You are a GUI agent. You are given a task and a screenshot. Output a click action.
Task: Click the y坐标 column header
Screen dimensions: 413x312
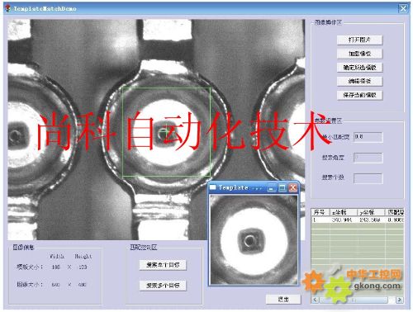point(371,212)
